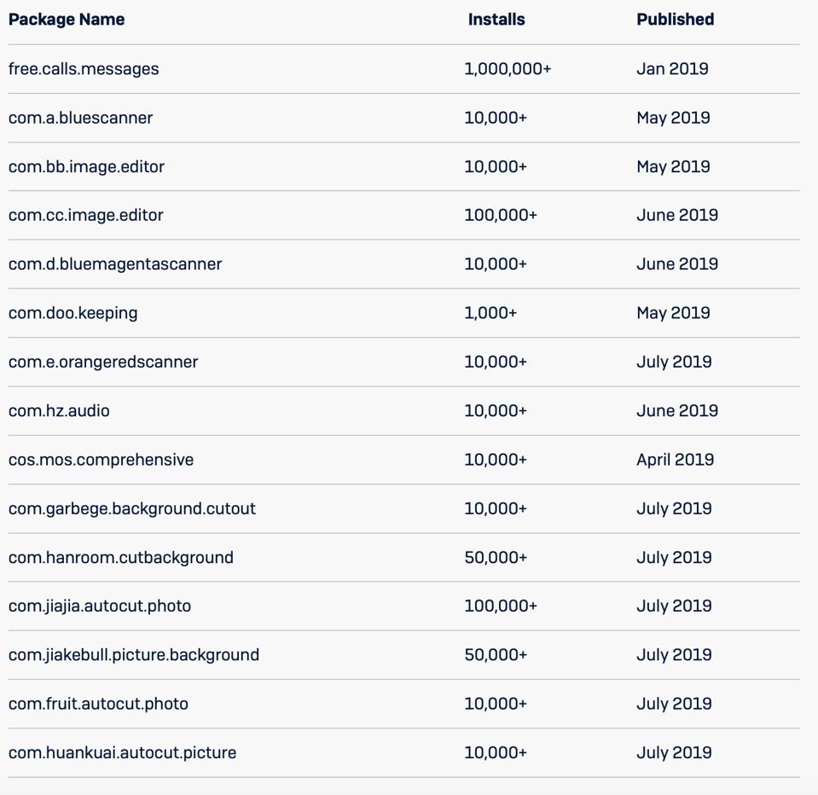
Task: Click the com.bb.image.editor package name
Action: pos(86,166)
